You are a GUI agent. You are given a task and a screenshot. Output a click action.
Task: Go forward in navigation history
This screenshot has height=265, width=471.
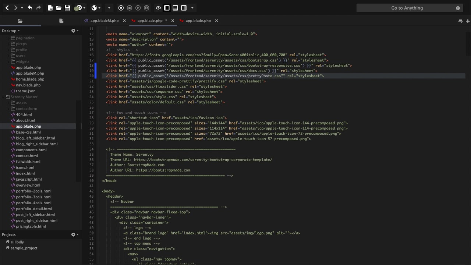pyautogui.click(x=15, y=8)
